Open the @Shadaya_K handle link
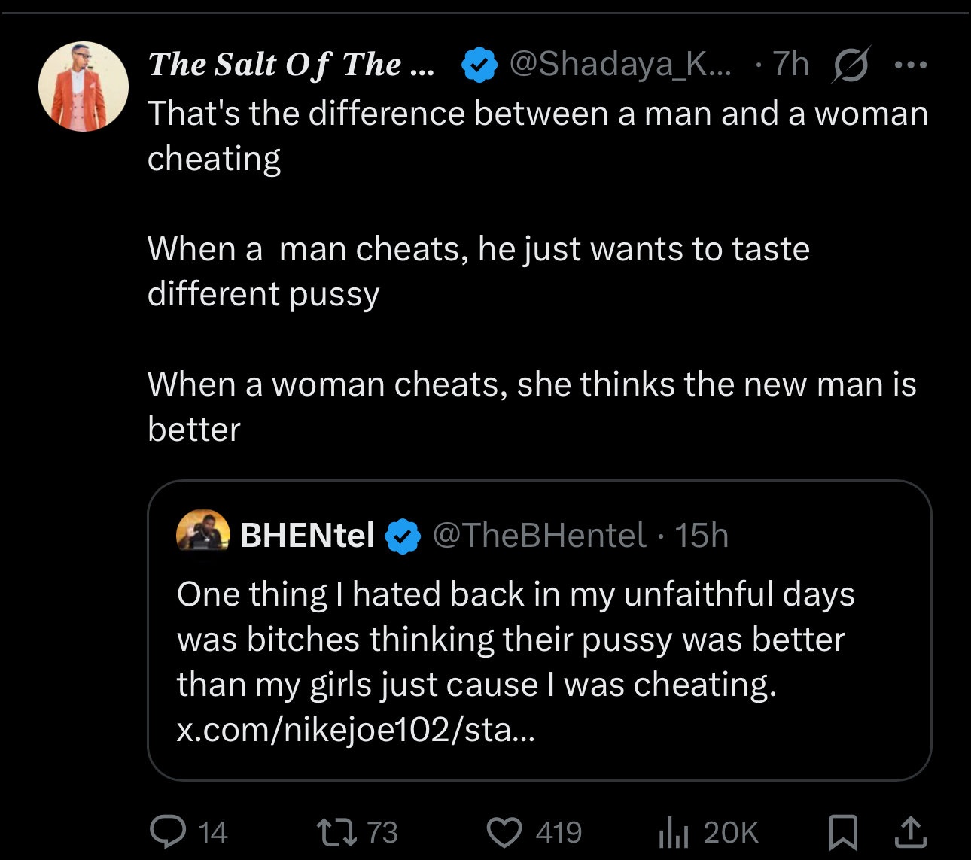Screen dimensions: 971x860 point(620,65)
